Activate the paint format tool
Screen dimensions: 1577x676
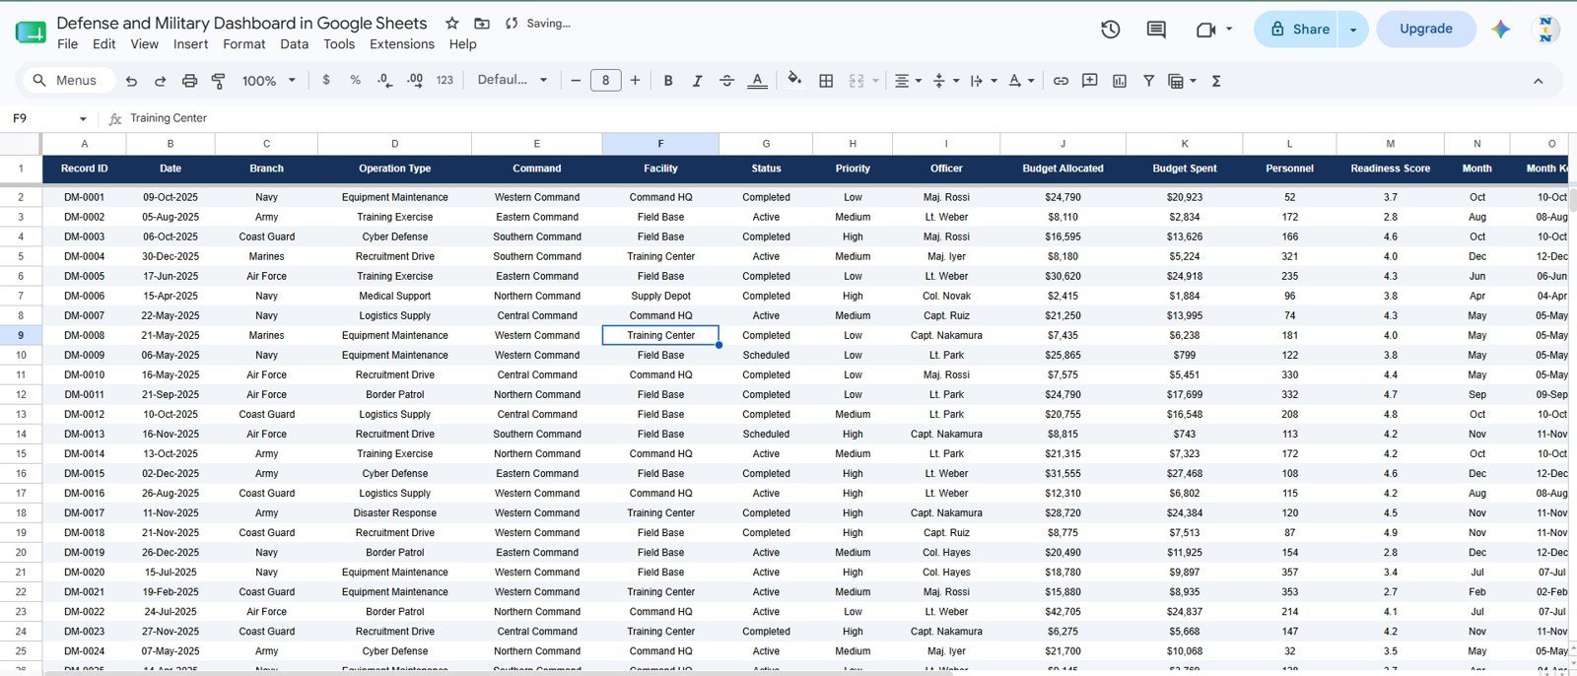coord(219,81)
